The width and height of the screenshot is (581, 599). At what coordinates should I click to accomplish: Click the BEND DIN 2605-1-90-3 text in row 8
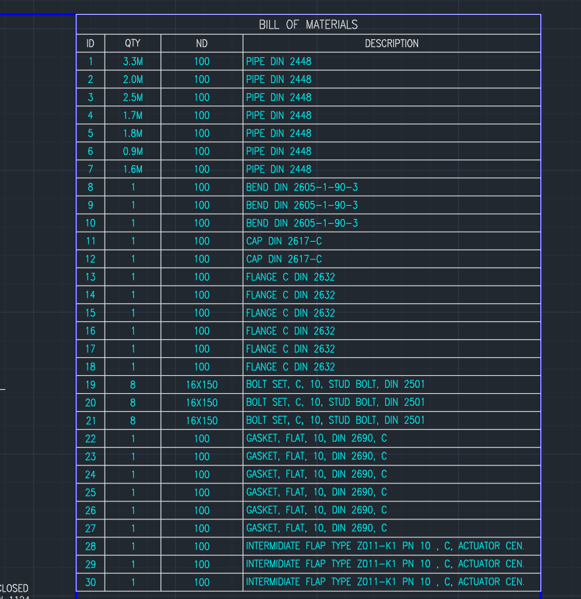[302, 187]
